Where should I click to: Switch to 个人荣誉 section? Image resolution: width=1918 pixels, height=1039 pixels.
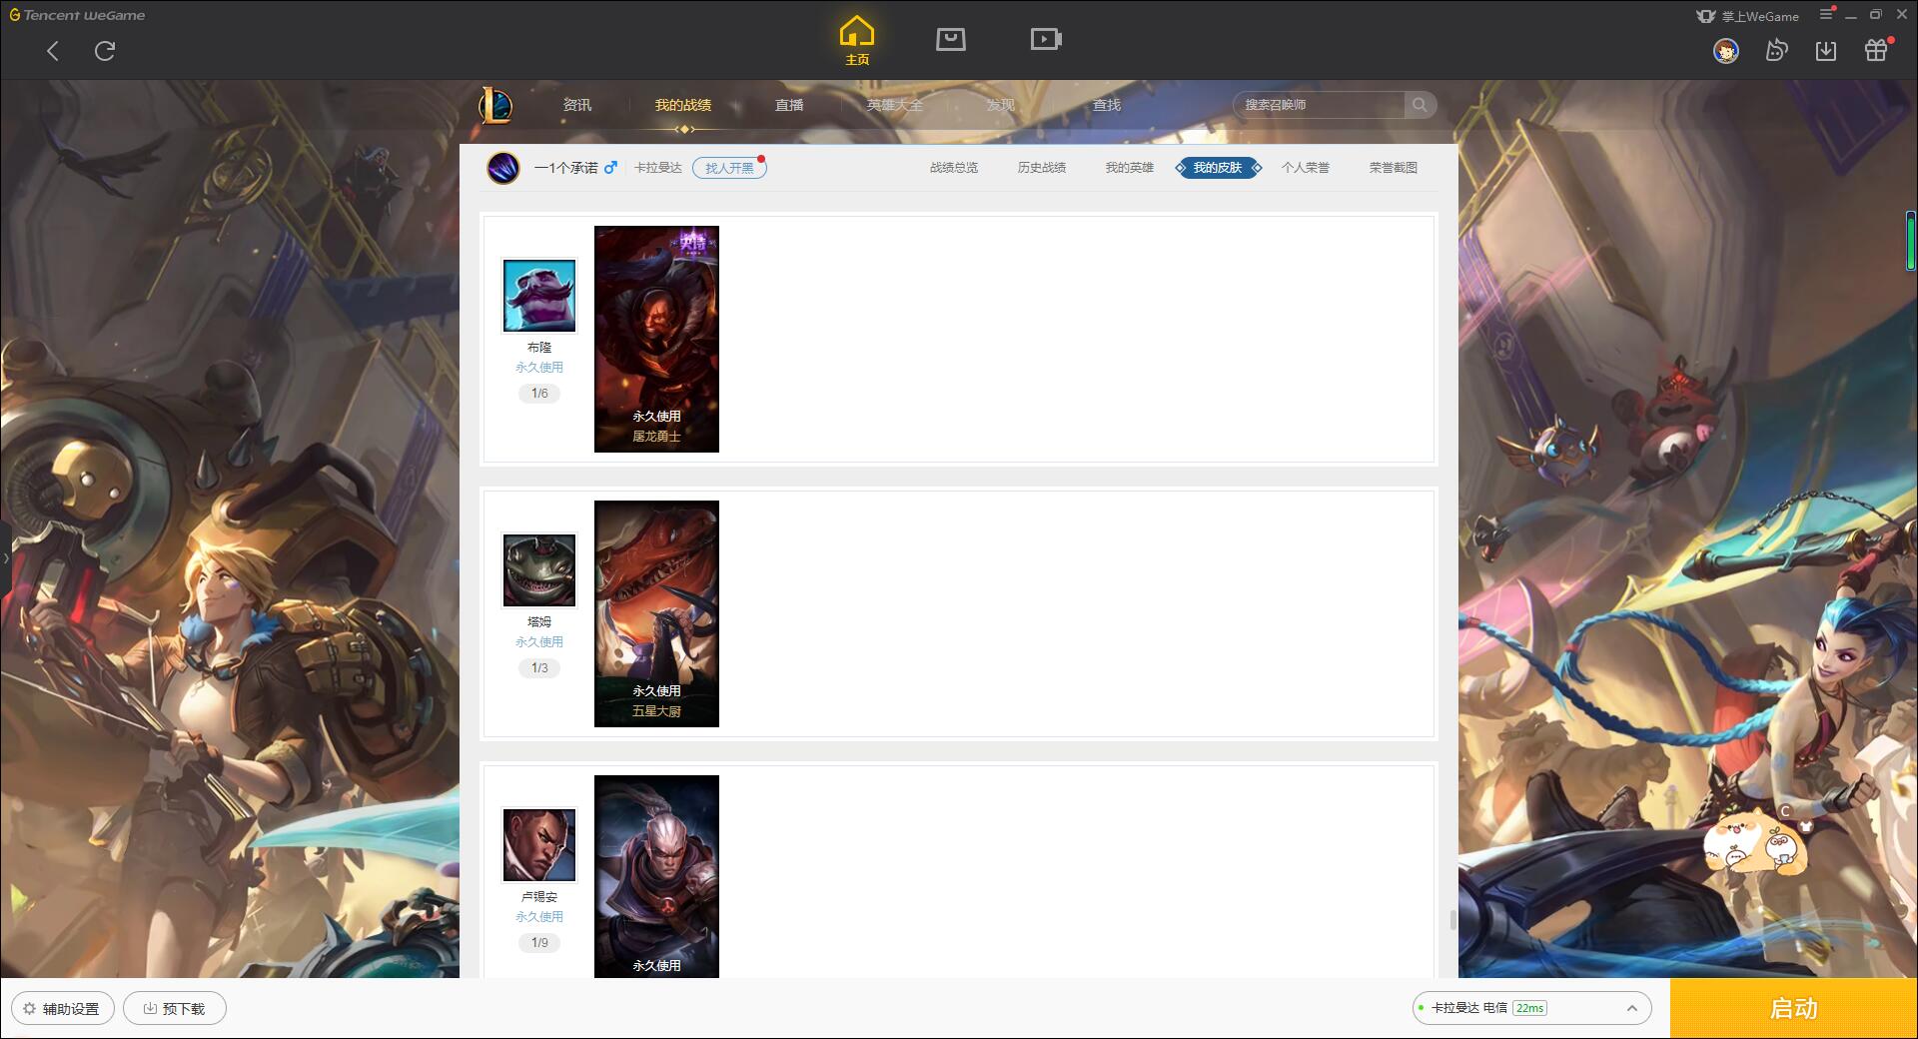click(x=1306, y=168)
